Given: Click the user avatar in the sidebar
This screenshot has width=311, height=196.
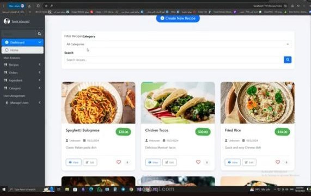Looking at the screenshot, I should click(x=7, y=21).
